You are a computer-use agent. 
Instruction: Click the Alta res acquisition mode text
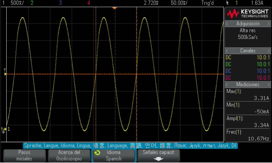tap(248, 31)
